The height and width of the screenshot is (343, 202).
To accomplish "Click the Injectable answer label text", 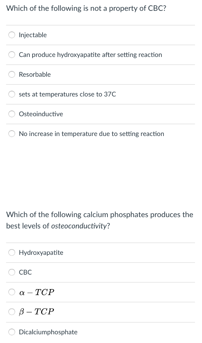I will 33,35.
